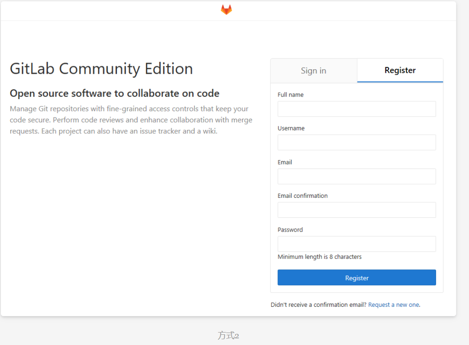Click the Username input field

(356, 142)
